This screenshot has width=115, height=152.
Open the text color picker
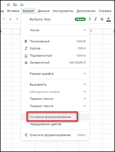pos(109,19)
